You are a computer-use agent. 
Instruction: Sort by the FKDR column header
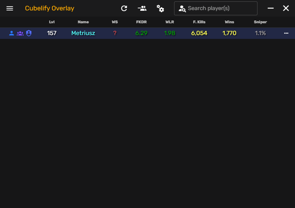(141, 22)
